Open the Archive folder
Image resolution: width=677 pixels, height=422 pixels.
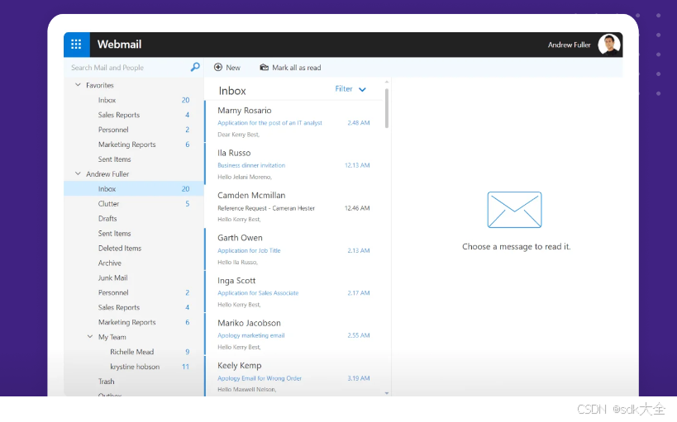134,263
